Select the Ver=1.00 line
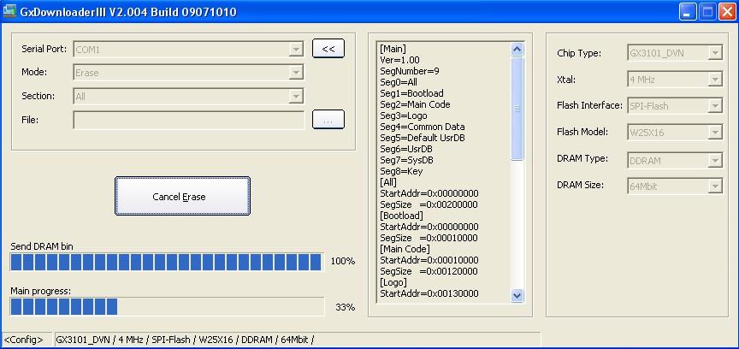Image resolution: width=739 pixels, height=349 pixels. pyautogui.click(x=399, y=60)
